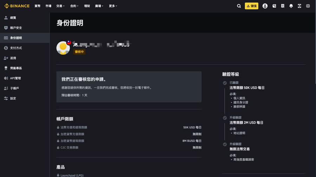This screenshot has height=177, width=316.
Task: Click the user avatar profile picture
Action: [x=63, y=48]
